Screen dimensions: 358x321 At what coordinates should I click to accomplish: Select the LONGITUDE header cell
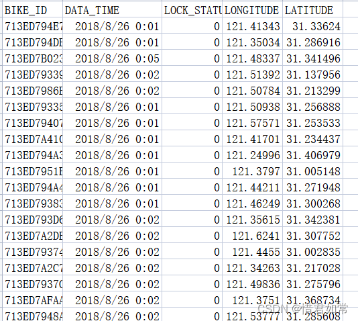252,9
